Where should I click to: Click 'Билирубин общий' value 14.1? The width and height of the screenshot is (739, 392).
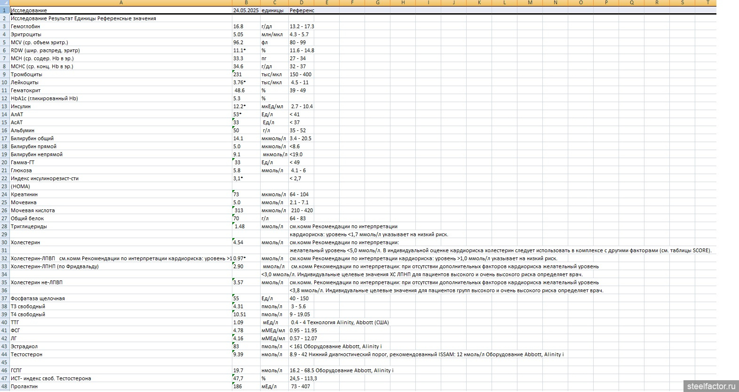[x=246, y=138]
